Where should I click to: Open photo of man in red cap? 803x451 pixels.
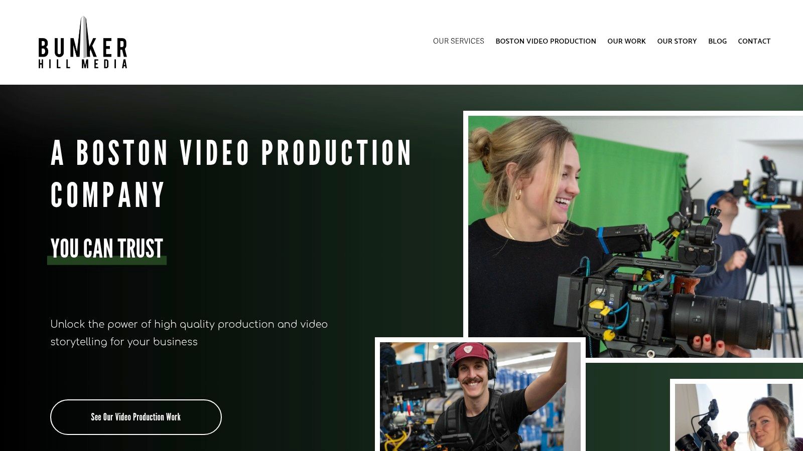(480, 394)
